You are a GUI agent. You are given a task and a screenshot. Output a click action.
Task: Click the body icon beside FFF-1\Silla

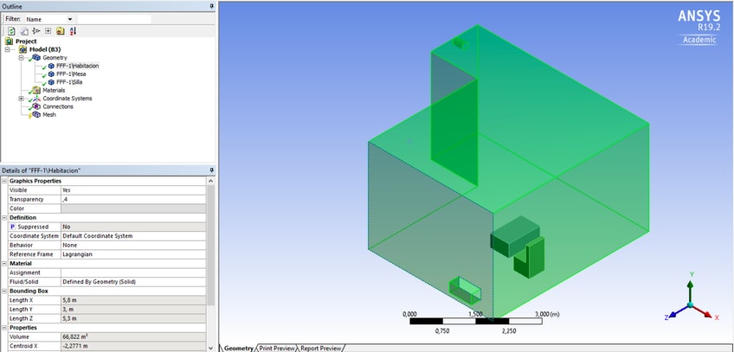coord(51,82)
